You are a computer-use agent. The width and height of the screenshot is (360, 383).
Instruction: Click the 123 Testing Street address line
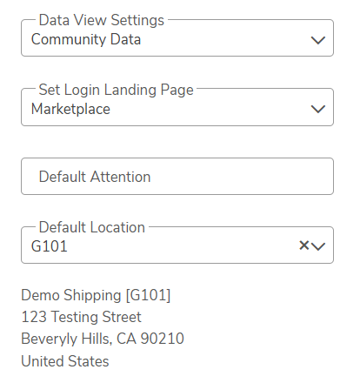(x=81, y=317)
